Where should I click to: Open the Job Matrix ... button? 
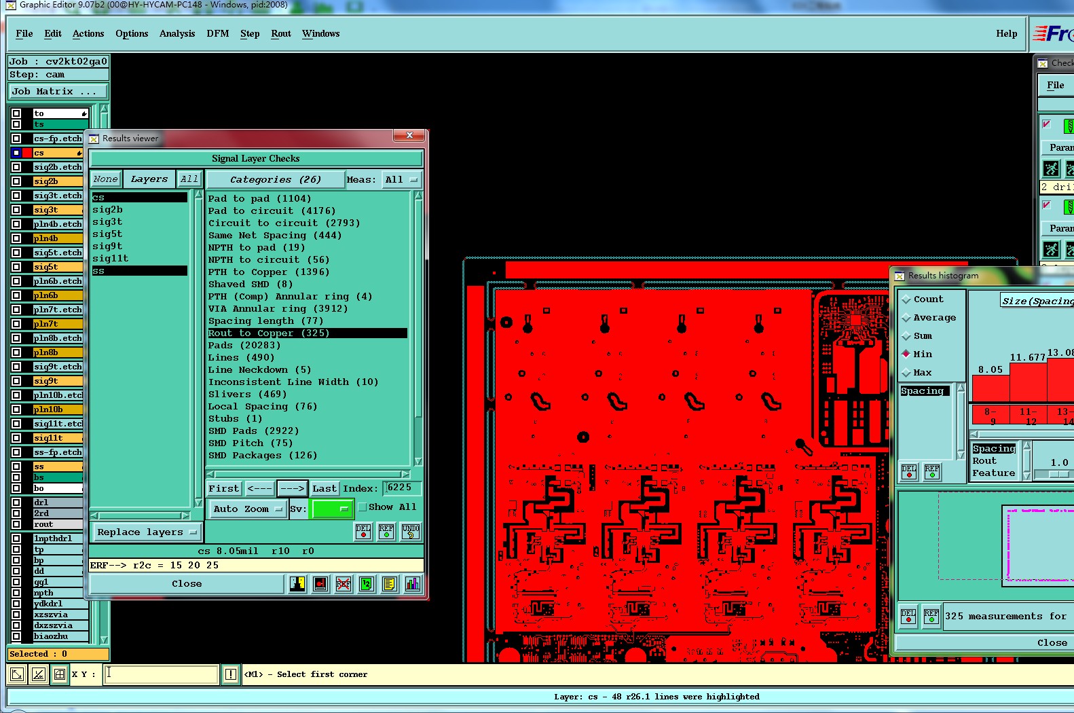58,92
